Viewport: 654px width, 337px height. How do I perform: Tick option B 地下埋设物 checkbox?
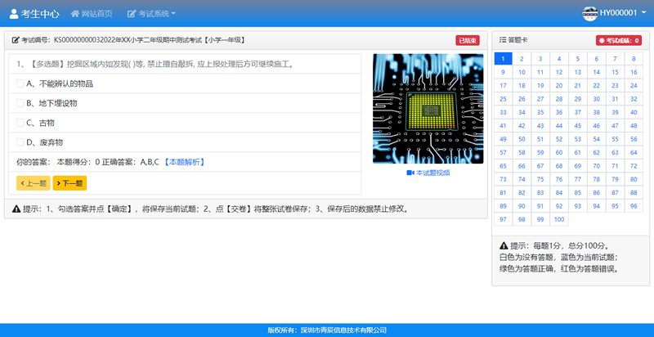(x=20, y=103)
